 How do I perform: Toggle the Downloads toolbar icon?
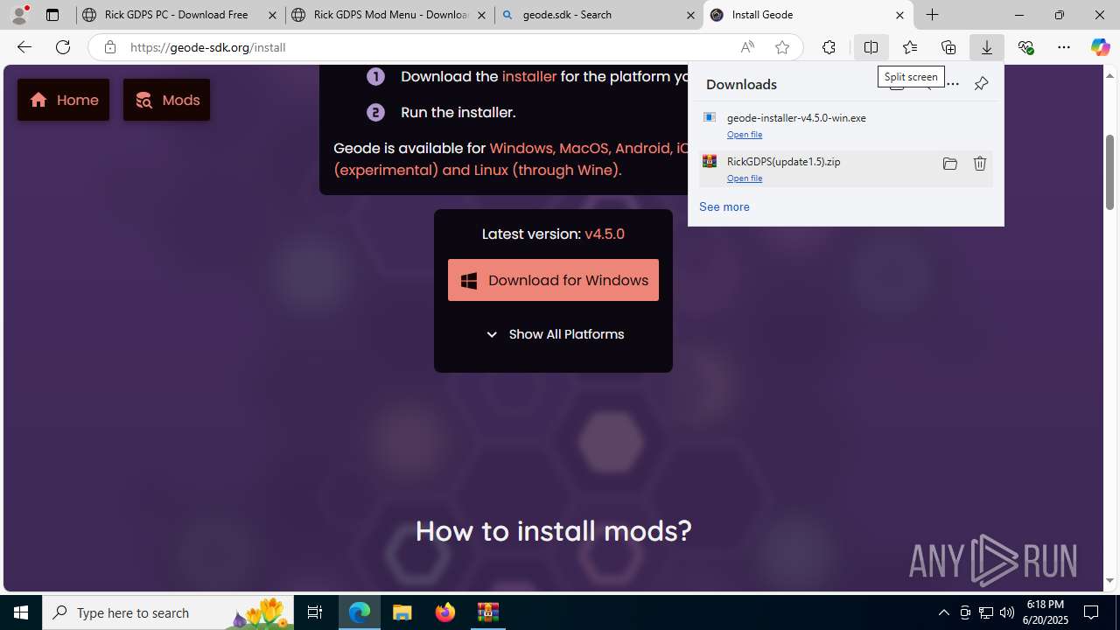(x=987, y=47)
